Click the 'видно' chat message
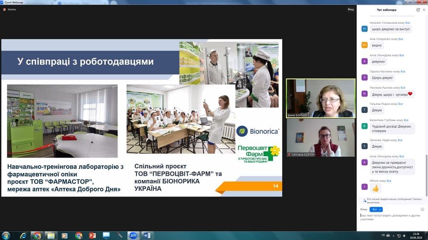 (x=377, y=45)
